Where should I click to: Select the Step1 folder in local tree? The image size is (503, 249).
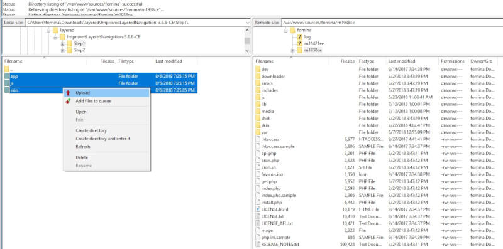click(79, 43)
